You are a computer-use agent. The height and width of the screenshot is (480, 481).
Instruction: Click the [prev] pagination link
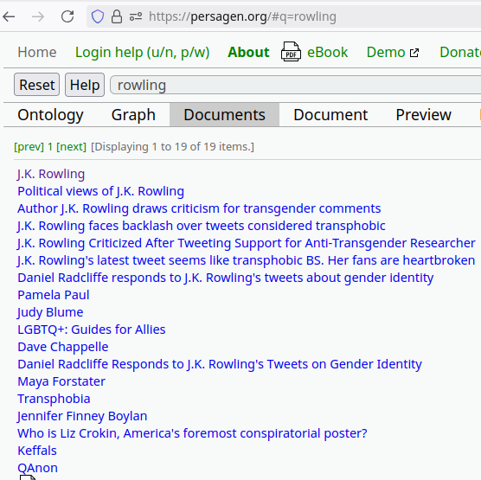[29, 147]
